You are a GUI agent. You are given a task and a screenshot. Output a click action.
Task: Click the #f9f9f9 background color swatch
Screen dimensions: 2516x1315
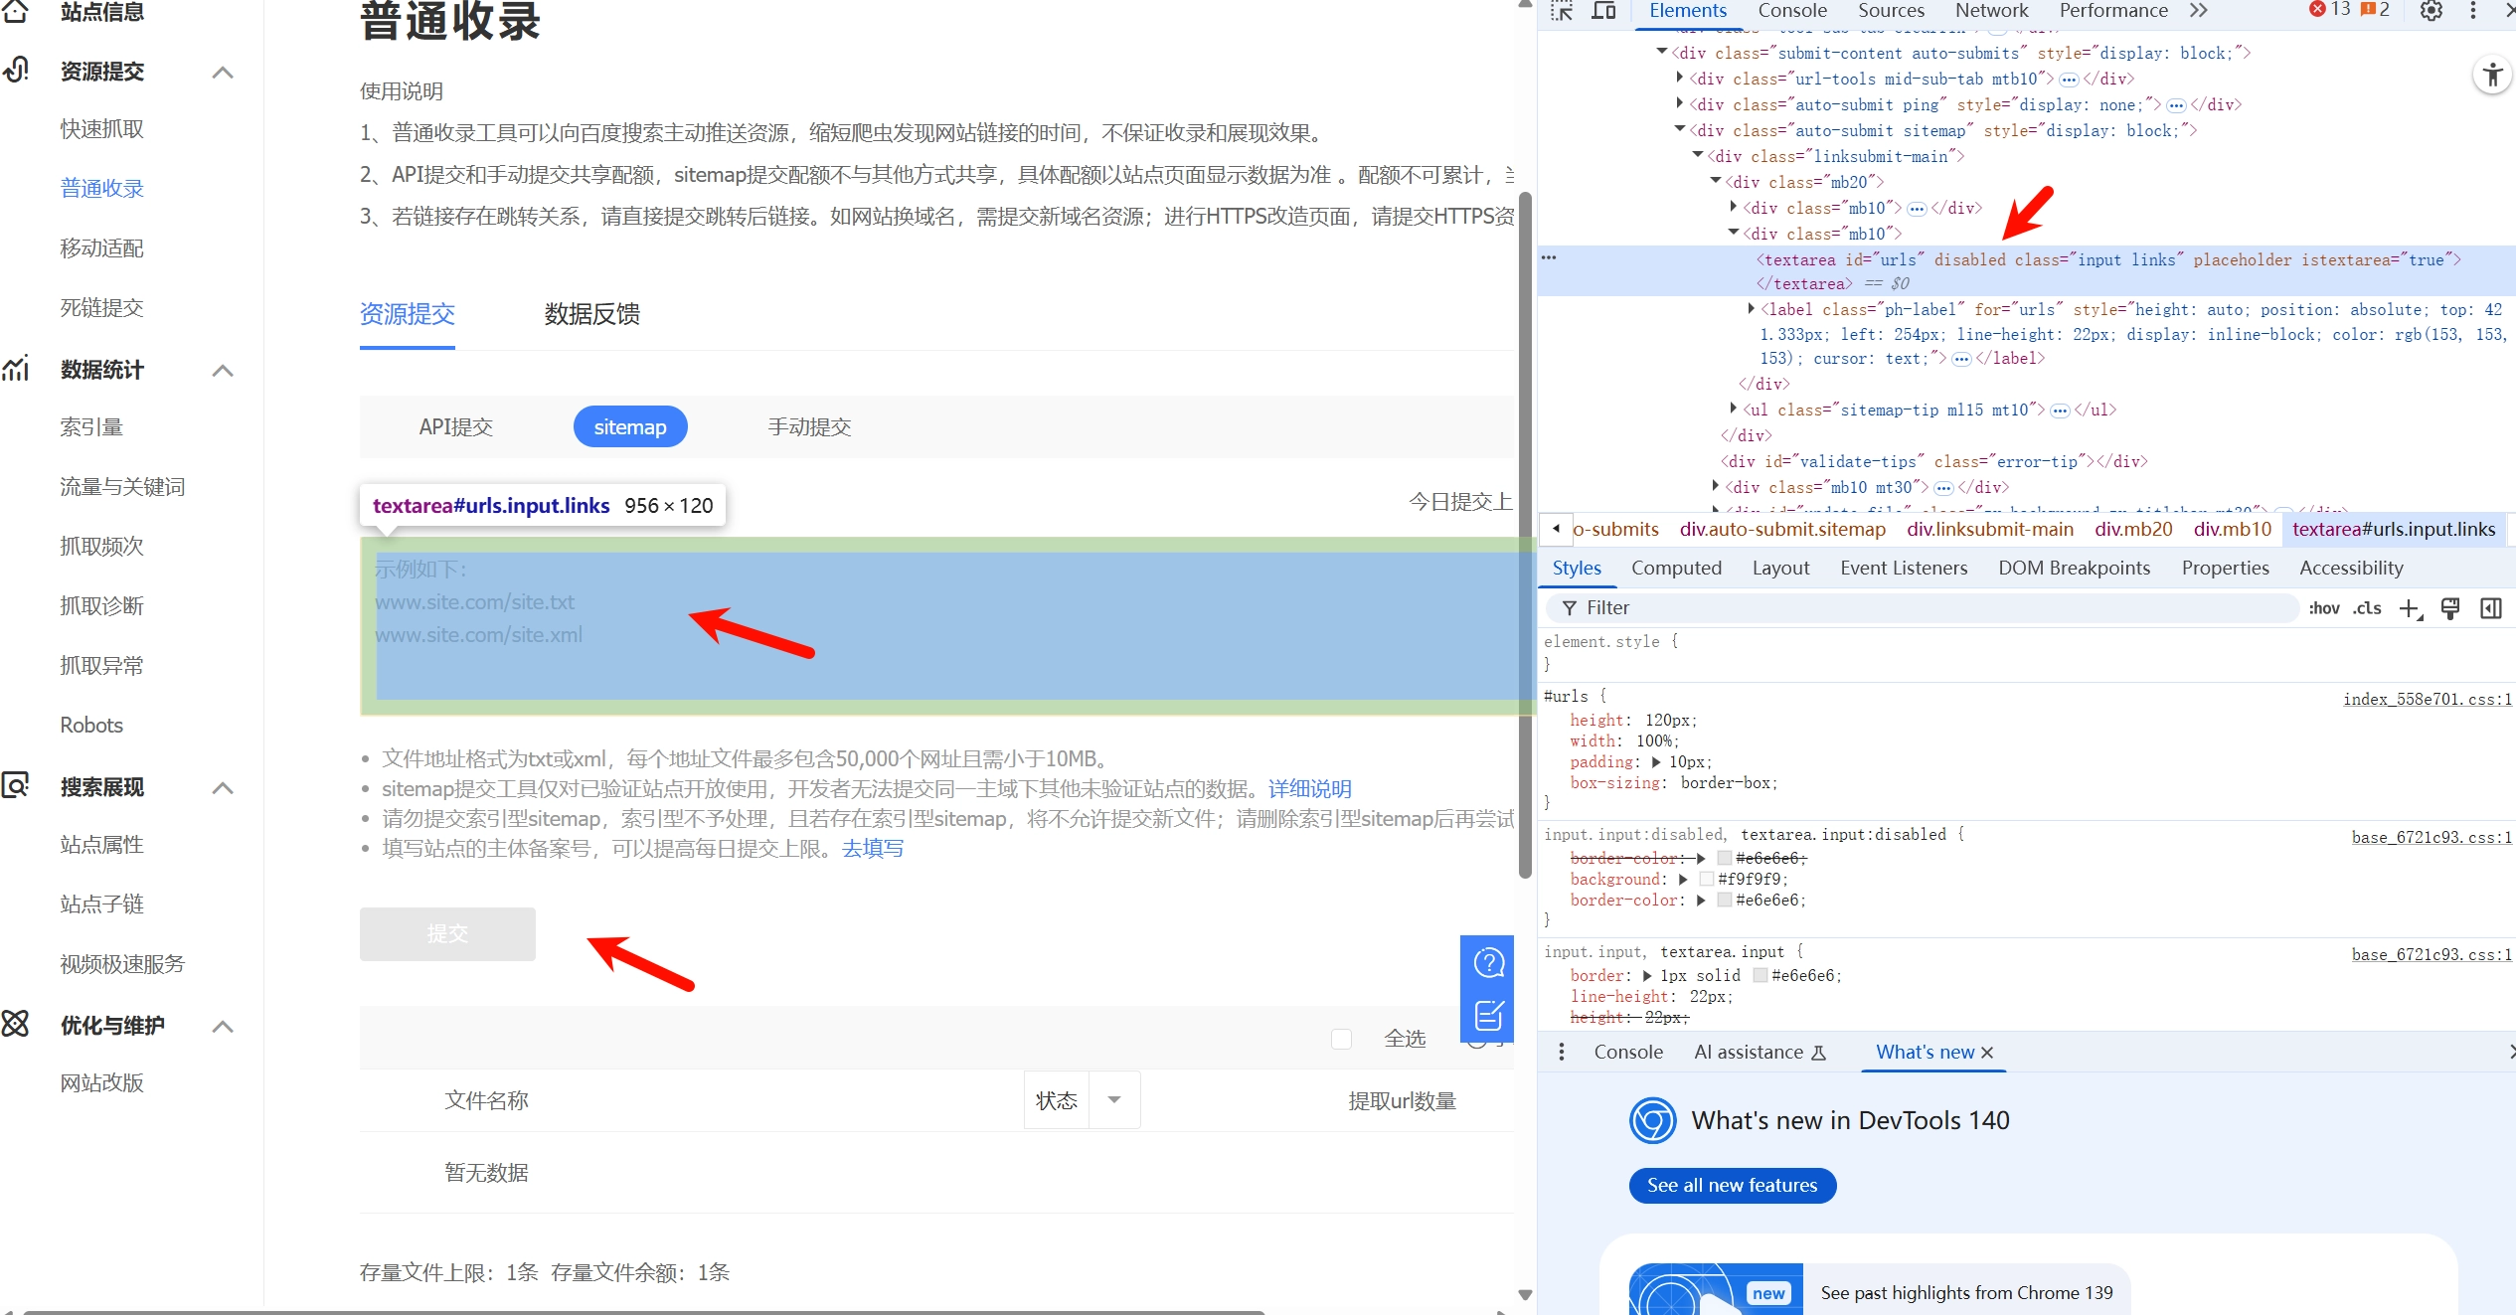(1707, 879)
